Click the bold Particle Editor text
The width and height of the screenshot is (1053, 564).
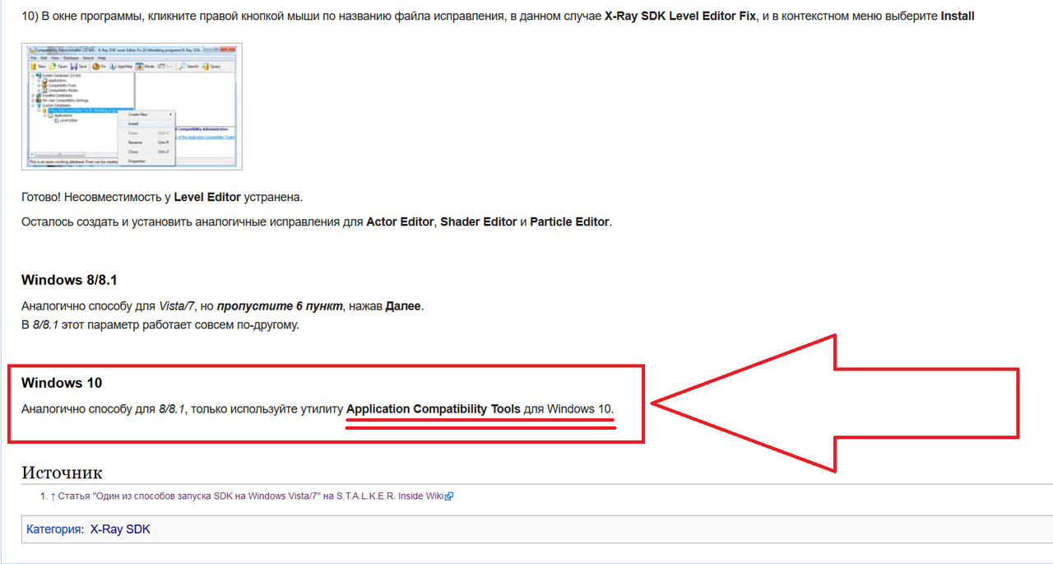coord(569,222)
